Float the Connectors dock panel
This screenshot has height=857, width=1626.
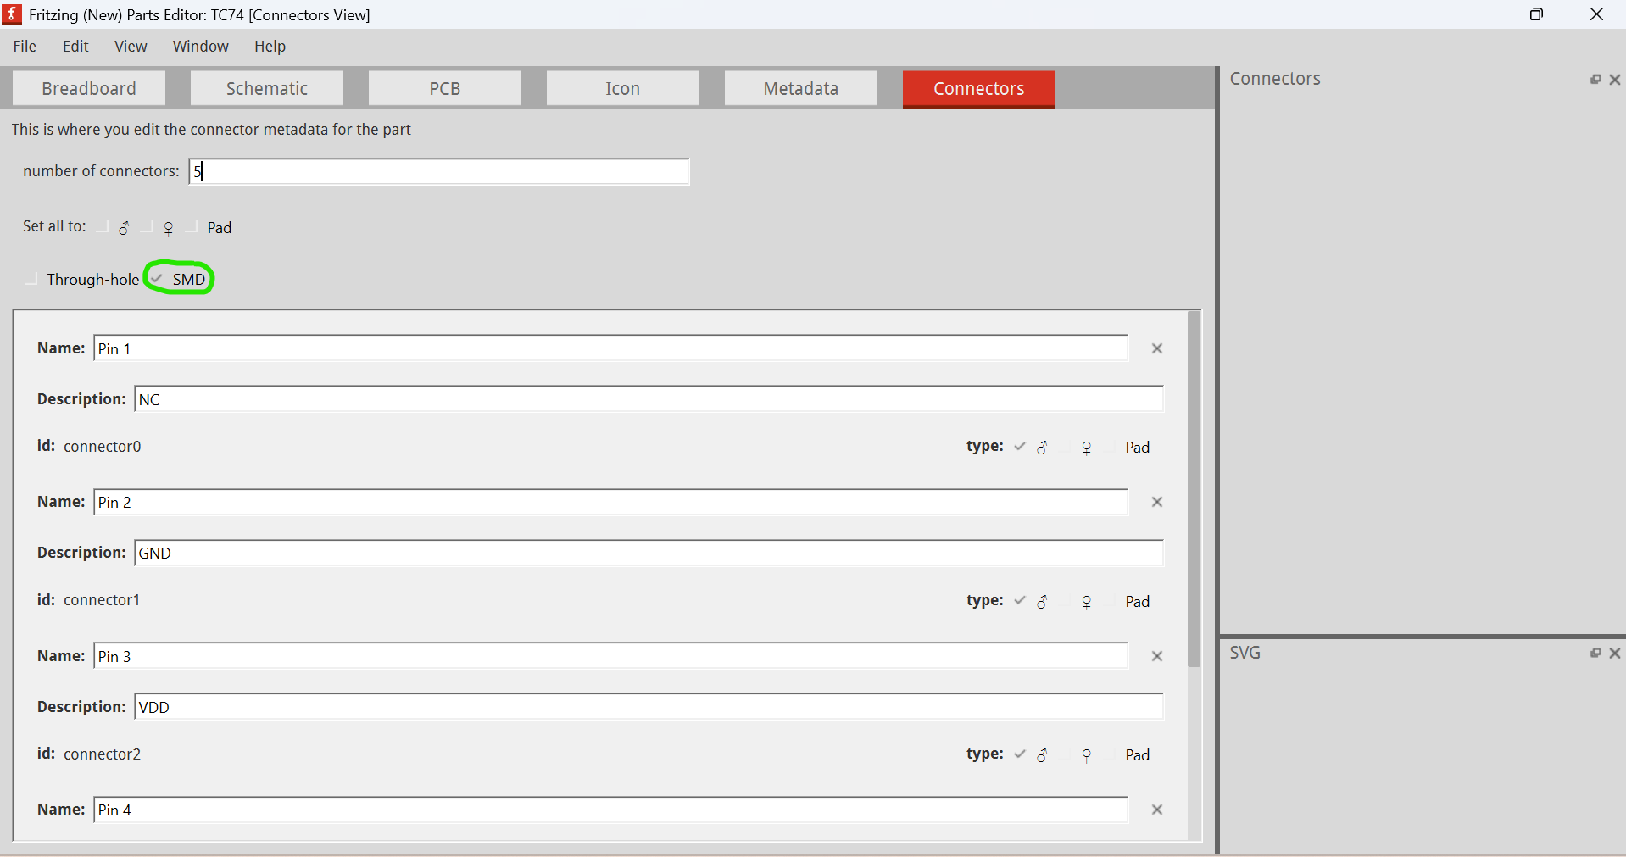[1595, 79]
